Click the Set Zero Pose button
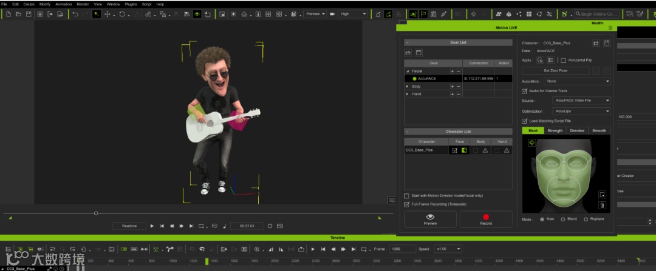 pyautogui.click(x=555, y=71)
